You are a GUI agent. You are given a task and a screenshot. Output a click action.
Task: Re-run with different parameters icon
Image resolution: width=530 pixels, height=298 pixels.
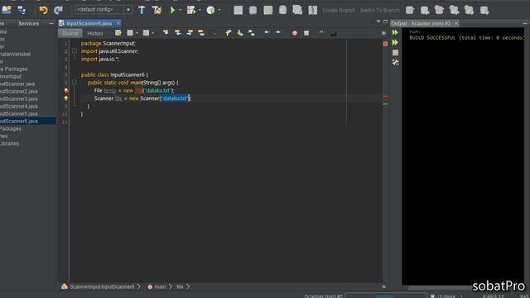(395, 42)
